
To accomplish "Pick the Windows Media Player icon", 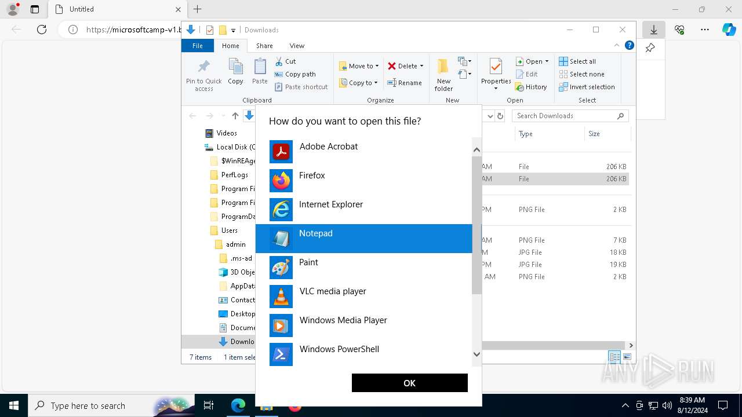I will click(281, 325).
